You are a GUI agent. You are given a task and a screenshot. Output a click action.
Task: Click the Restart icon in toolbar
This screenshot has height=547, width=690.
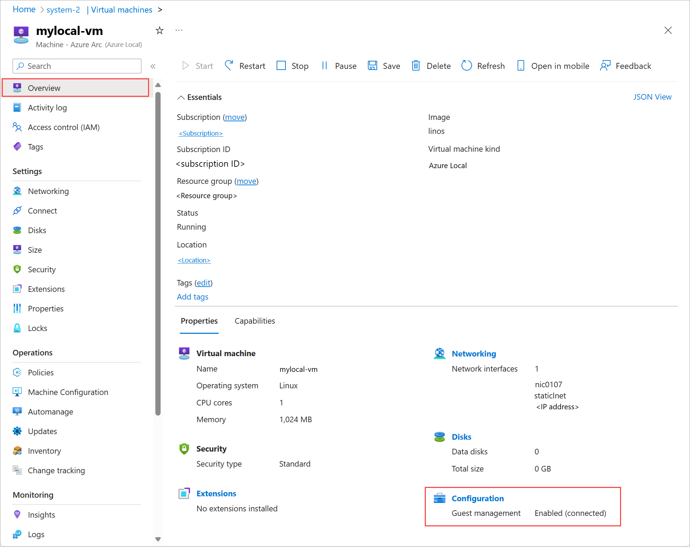[229, 66]
